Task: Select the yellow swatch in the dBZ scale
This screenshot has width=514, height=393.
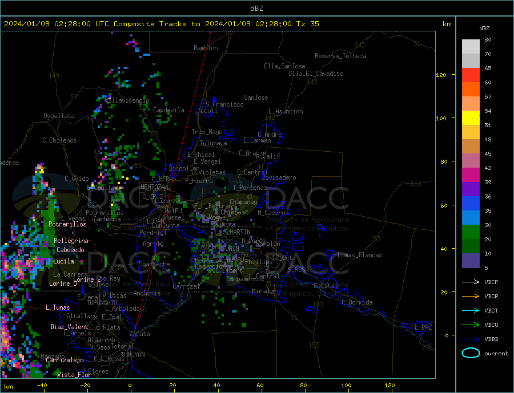Action: [471, 118]
